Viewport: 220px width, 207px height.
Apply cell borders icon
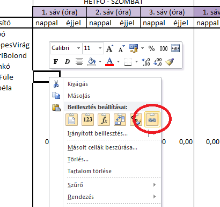[128, 62]
